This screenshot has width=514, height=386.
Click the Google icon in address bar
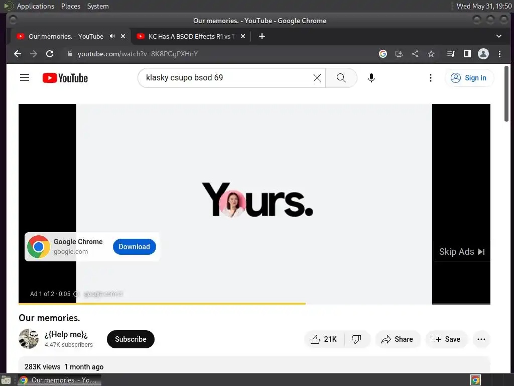tap(383, 54)
